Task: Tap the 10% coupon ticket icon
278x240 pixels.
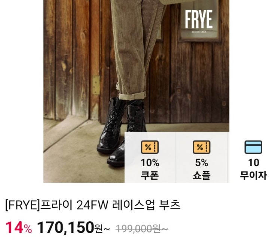Action: click(x=150, y=147)
